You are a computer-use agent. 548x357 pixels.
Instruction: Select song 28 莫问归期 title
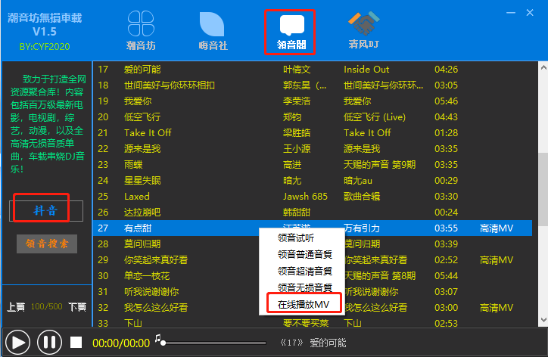tap(142, 244)
